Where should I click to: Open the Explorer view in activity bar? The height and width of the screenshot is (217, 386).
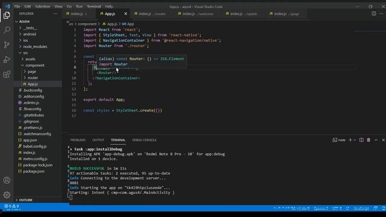coord(7,15)
